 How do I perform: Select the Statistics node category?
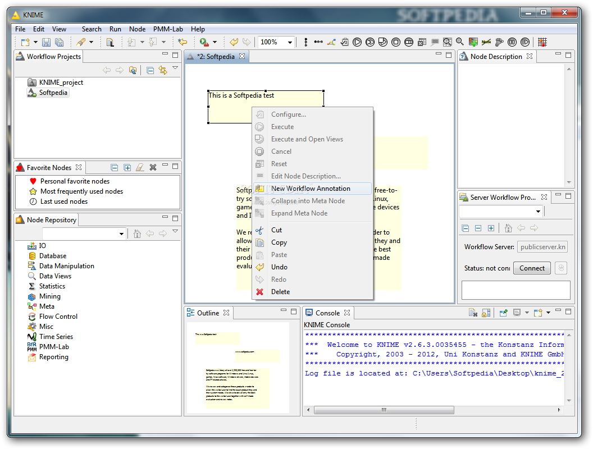(52, 286)
